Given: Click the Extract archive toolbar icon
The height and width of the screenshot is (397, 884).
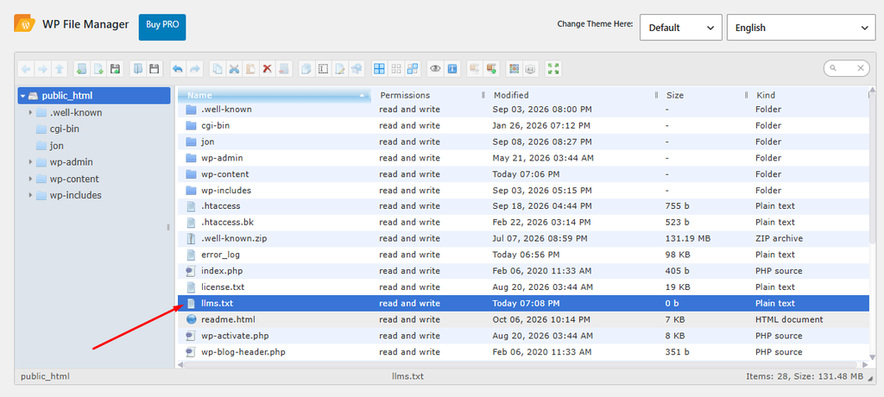Looking at the screenshot, I should (475, 69).
